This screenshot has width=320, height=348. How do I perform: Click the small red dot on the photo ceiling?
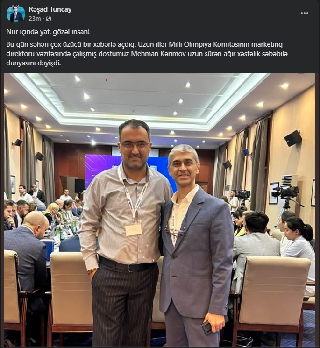pos(107,80)
